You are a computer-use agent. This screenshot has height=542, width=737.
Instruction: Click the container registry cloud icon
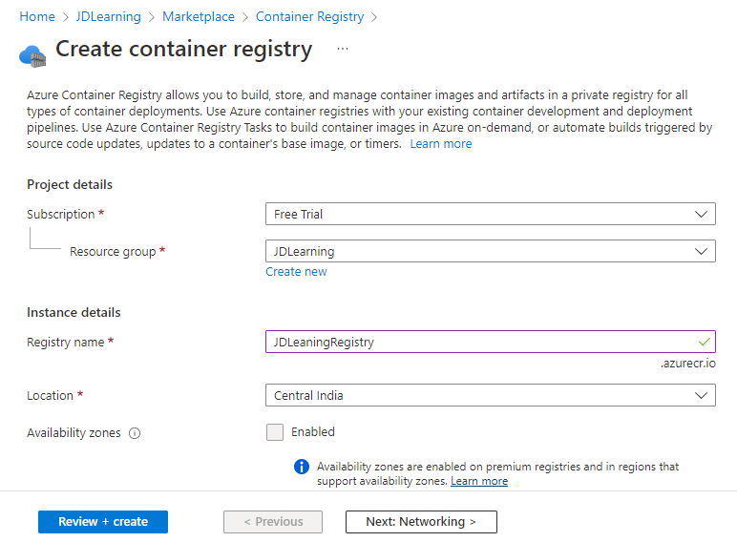click(32, 55)
